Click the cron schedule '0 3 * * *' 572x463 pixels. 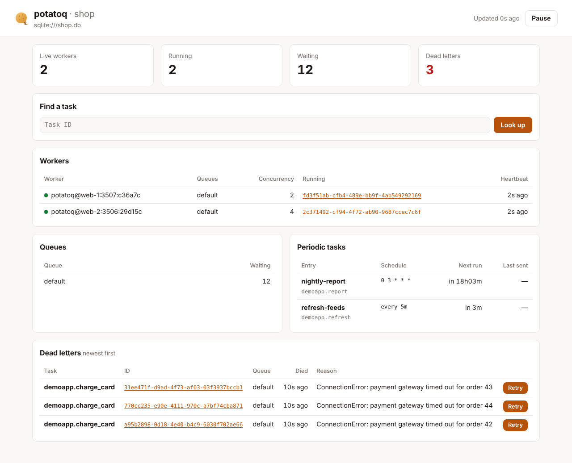point(395,280)
